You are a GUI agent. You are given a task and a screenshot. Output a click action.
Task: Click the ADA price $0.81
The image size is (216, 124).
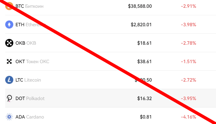(146, 117)
